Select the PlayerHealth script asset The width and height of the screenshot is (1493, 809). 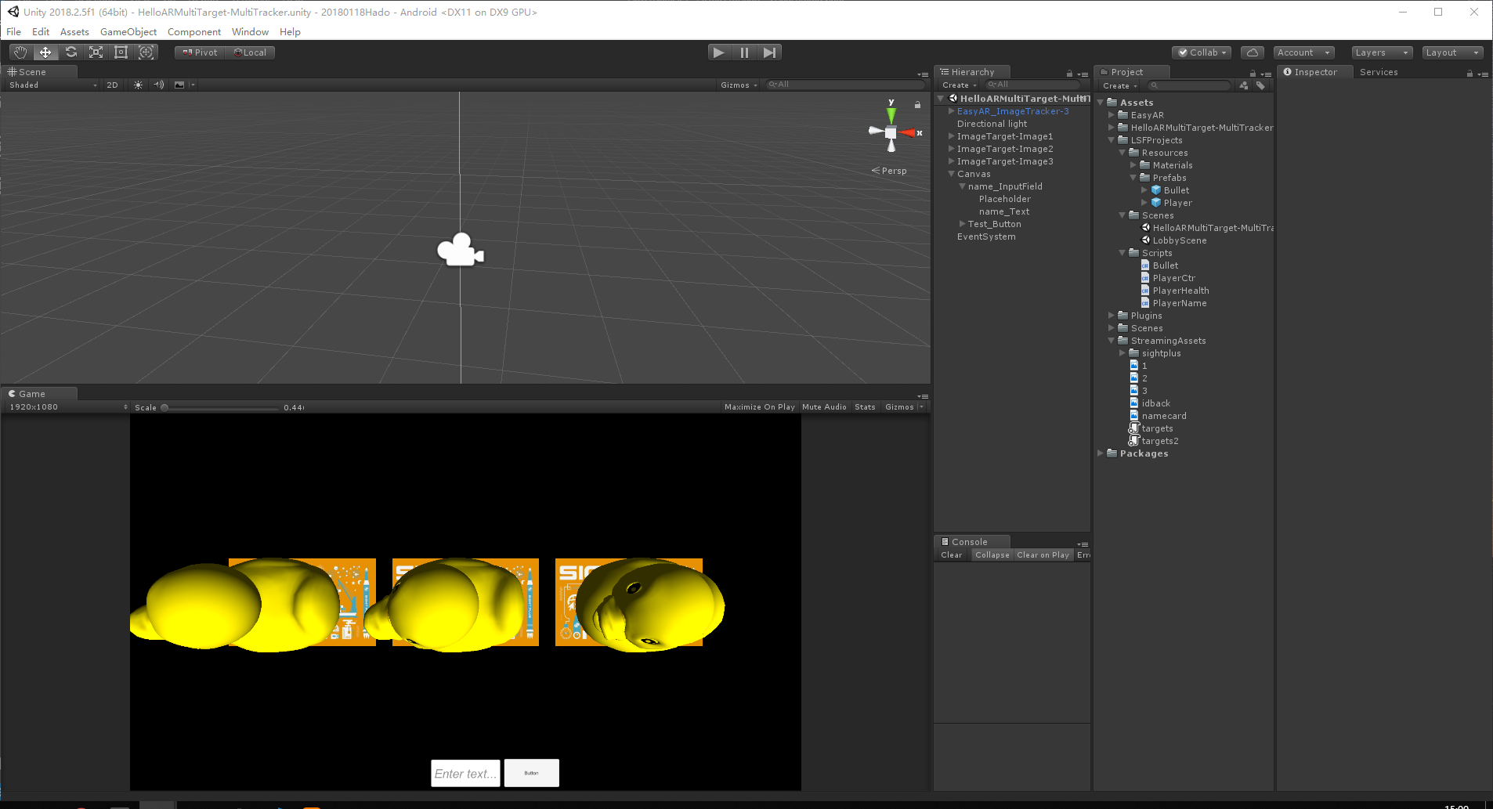pyautogui.click(x=1180, y=290)
